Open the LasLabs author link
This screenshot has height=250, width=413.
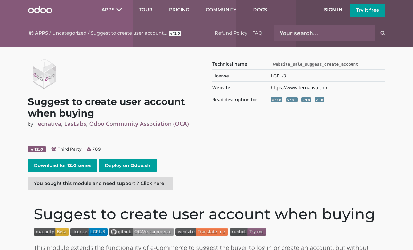[x=75, y=124]
